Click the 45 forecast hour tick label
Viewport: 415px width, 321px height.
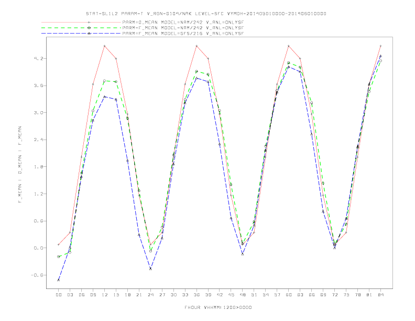click(x=231, y=295)
